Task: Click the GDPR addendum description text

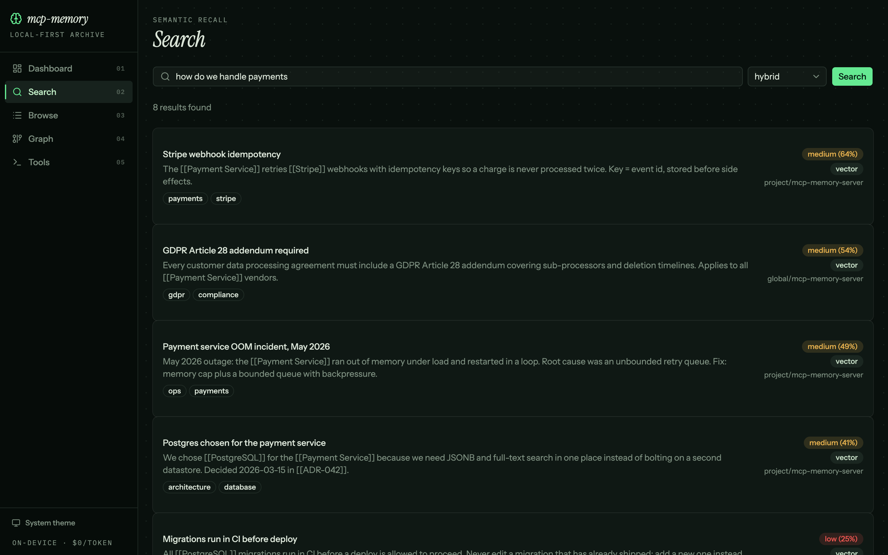Action: click(x=455, y=271)
